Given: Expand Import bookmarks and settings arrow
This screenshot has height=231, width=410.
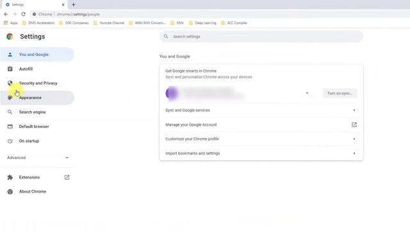Looking at the screenshot, I should (x=354, y=153).
